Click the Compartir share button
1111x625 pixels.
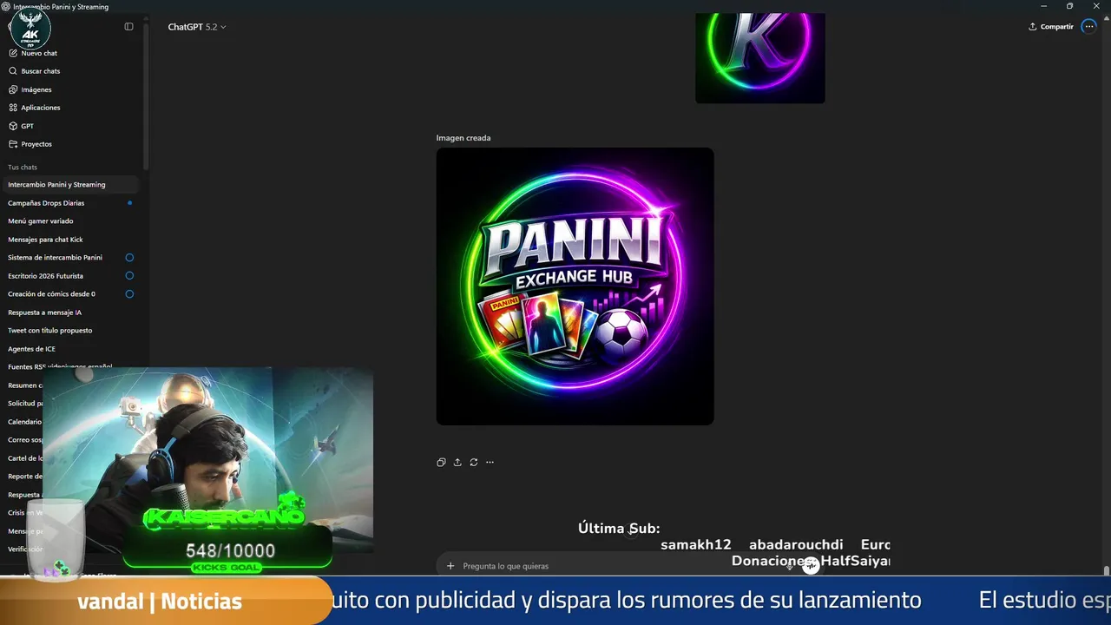[1051, 27]
